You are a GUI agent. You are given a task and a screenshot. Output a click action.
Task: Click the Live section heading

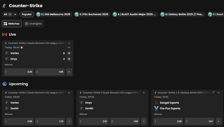pos(13,35)
